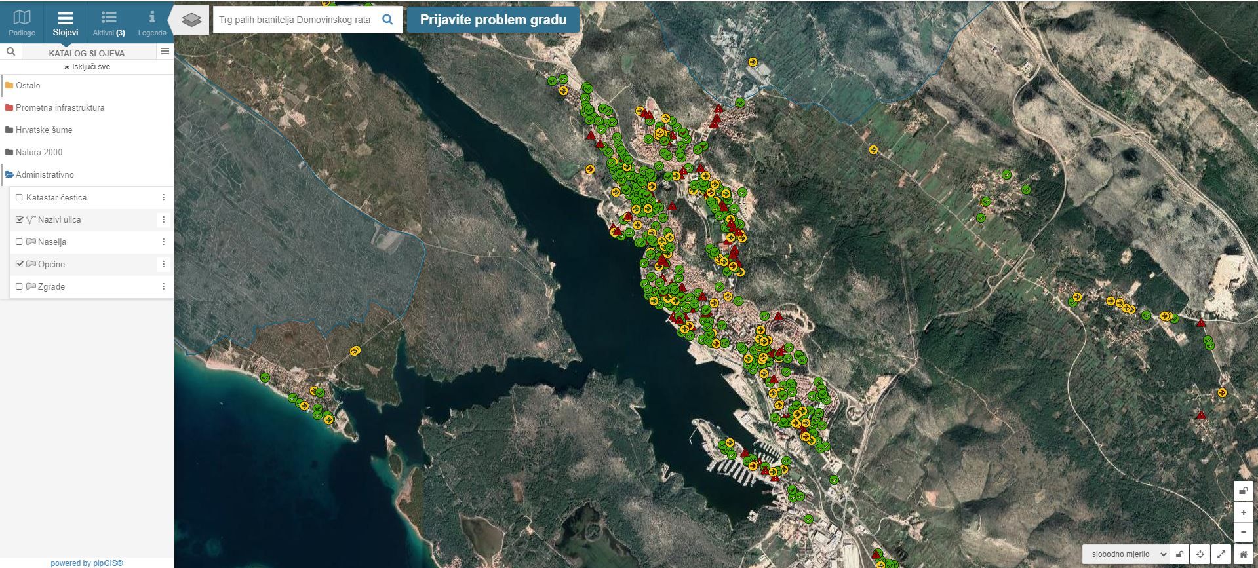Click the home extent icon
This screenshot has width=1258, height=568.
(1244, 554)
